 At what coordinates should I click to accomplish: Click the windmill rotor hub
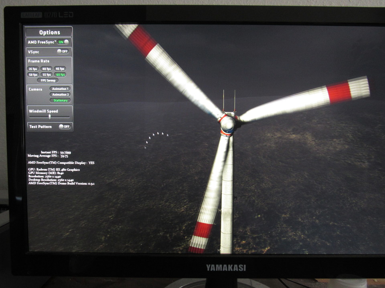tap(227, 124)
